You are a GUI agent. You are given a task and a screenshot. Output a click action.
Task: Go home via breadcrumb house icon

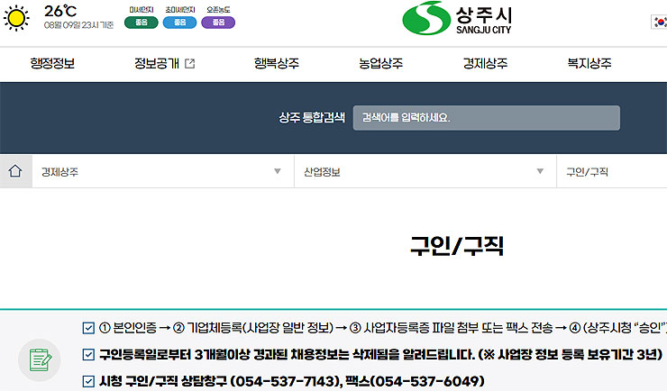point(15,171)
